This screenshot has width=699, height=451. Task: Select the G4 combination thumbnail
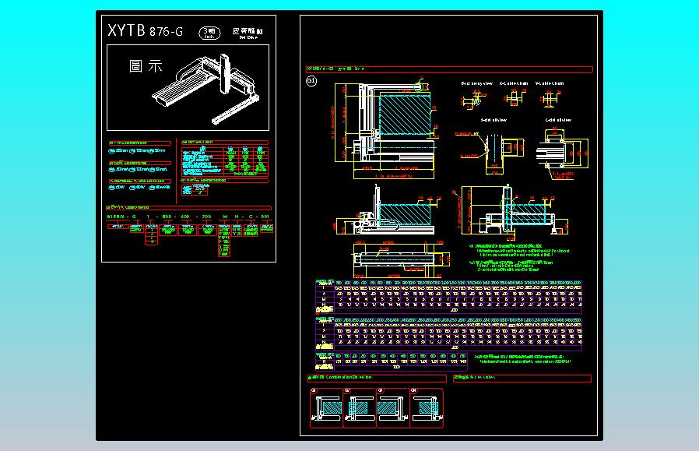click(x=427, y=408)
